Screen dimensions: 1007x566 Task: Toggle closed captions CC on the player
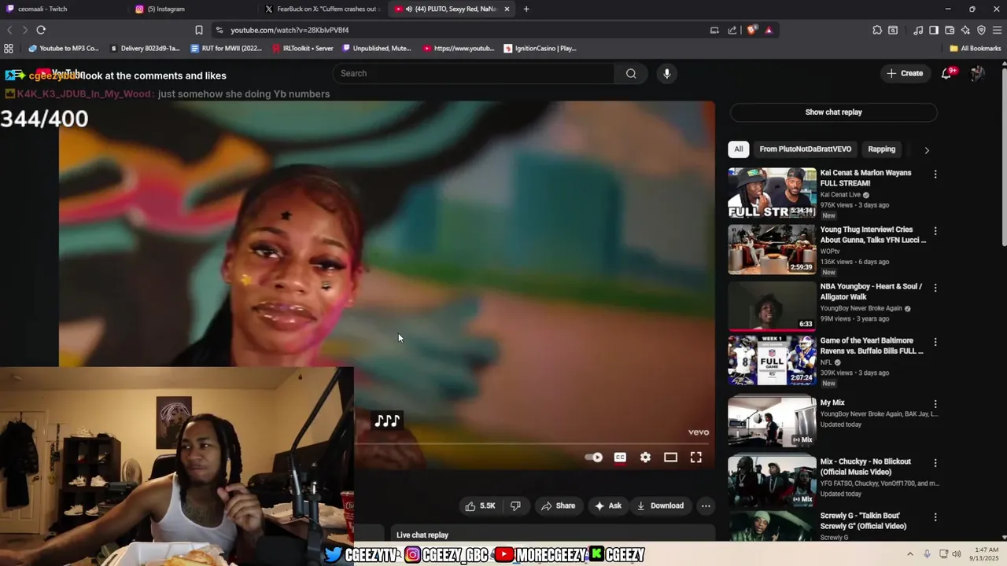(620, 458)
